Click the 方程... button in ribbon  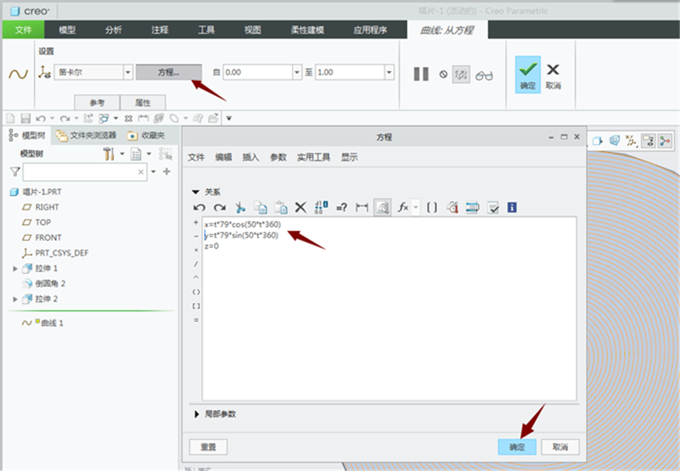(x=168, y=72)
